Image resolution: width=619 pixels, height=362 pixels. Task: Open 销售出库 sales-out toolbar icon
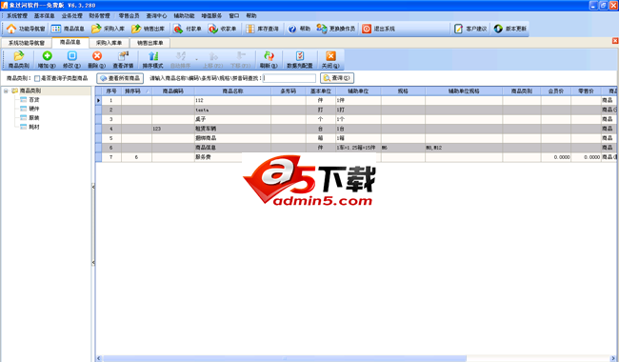pos(136,29)
